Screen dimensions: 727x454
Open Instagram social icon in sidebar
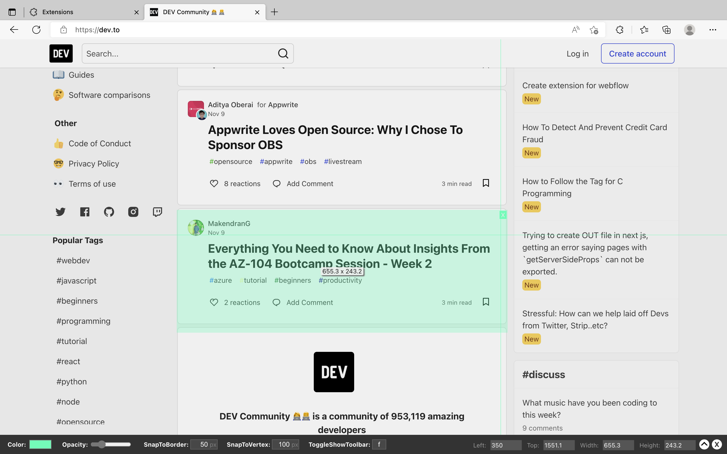(133, 212)
